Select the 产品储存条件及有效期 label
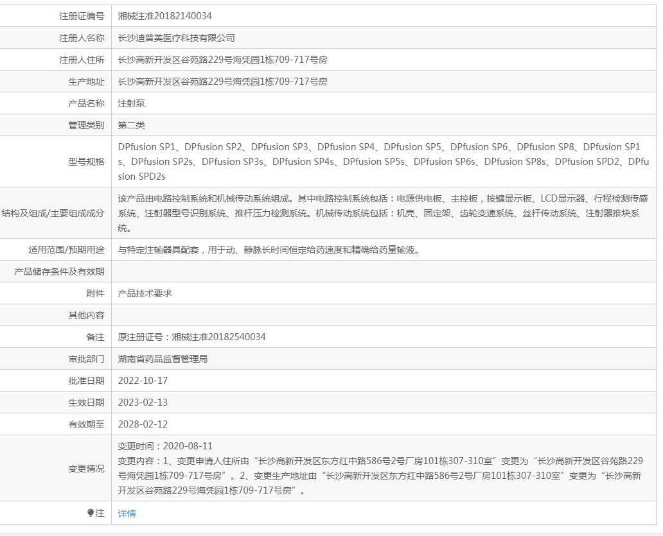The height and width of the screenshot is (536, 663). pos(59,272)
